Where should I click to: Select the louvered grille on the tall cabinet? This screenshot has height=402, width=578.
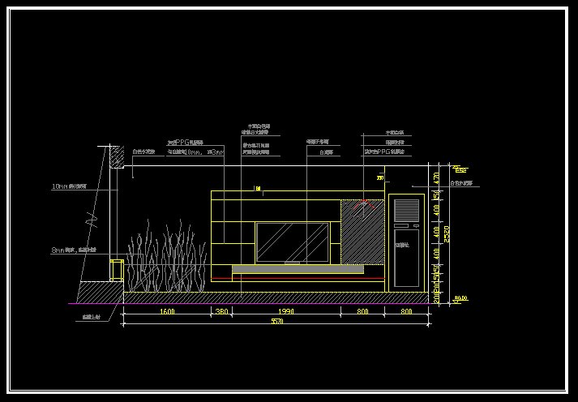(405, 212)
